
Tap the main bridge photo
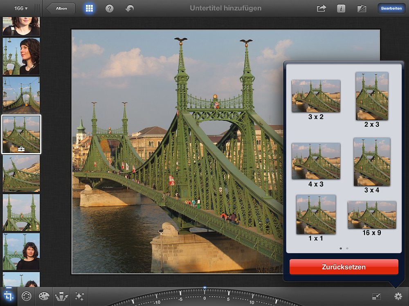click(178, 151)
